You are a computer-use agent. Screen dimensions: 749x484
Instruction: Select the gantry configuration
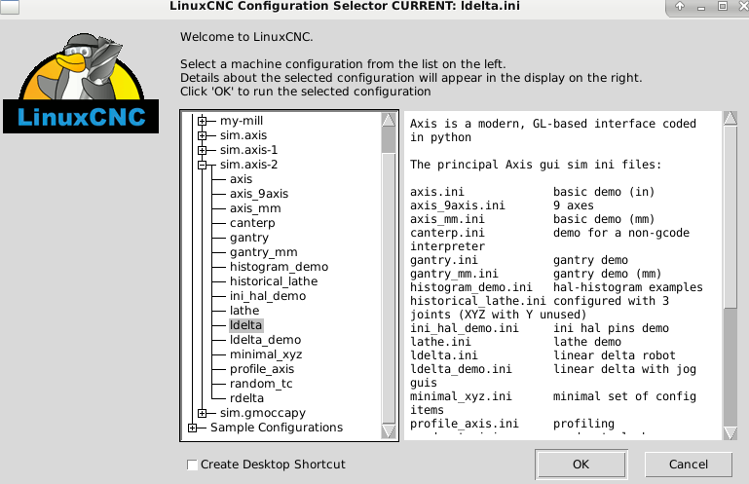pos(249,238)
